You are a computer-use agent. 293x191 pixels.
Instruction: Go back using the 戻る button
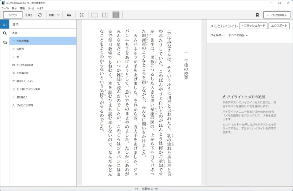click(x=29, y=15)
